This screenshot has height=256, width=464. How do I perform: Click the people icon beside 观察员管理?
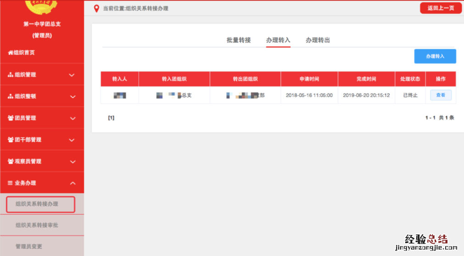(11, 162)
